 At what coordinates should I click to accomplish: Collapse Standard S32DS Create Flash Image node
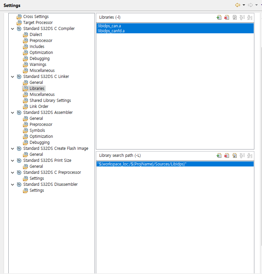coord(13,148)
